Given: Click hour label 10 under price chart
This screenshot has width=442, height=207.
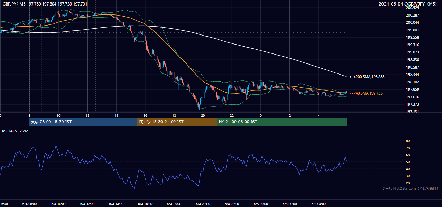Looking at the screenshot, I should coord(58,115).
